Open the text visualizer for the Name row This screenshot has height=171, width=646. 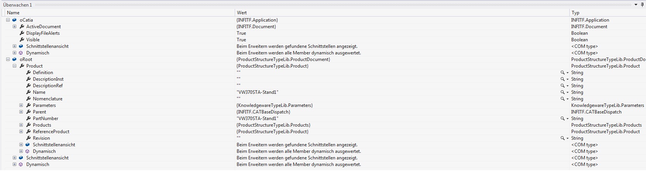(562, 92)
